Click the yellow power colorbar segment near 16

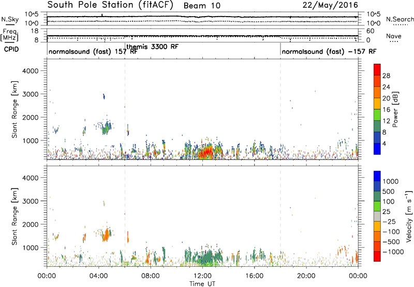click(x=377, y=104)
